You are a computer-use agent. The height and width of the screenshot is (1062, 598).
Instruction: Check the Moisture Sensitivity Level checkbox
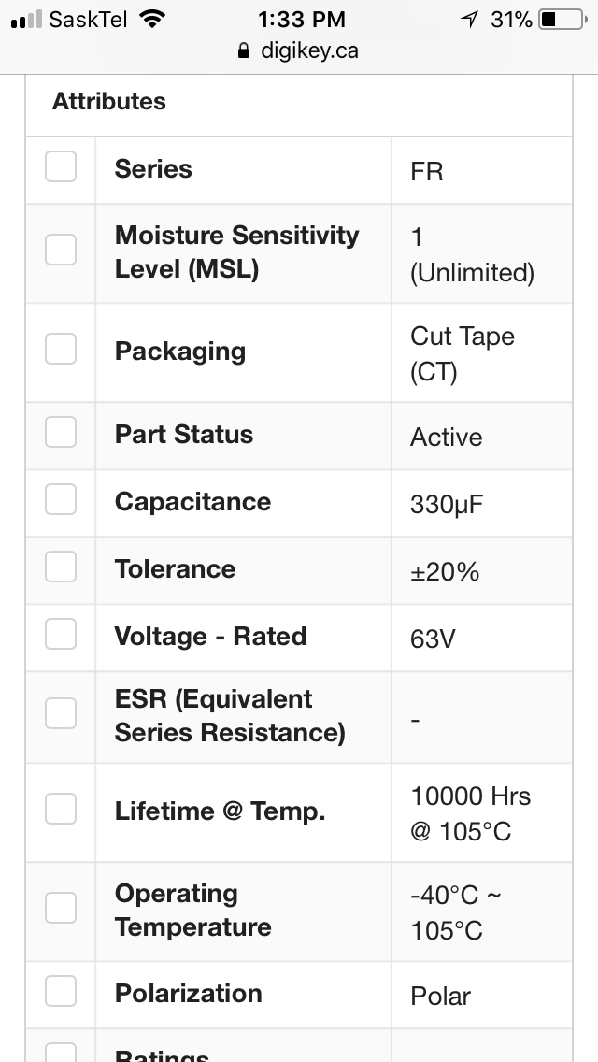point(61,250)
